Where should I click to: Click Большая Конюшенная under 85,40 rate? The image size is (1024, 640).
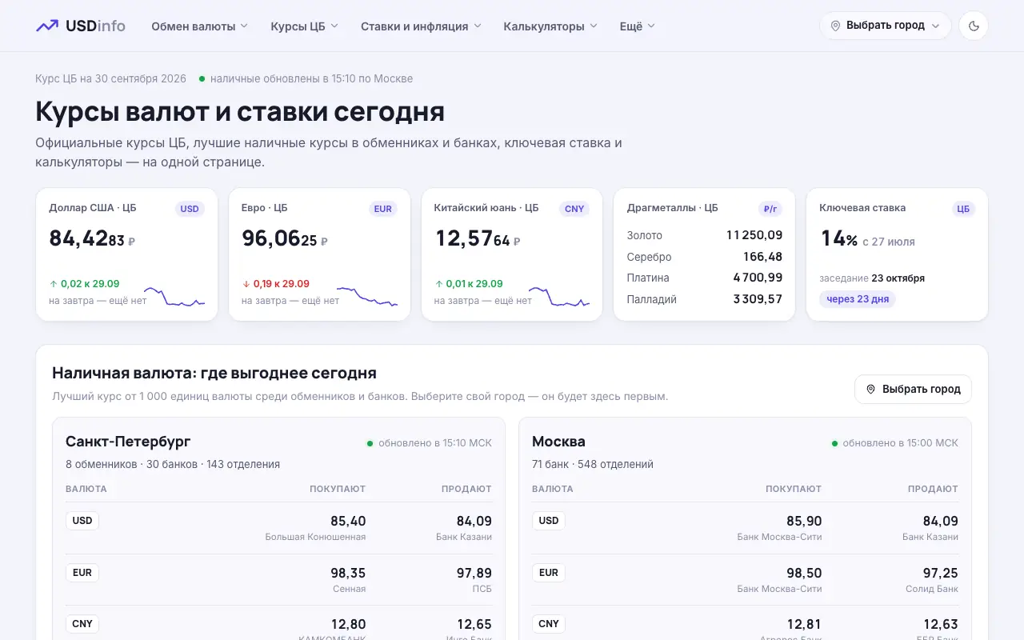click(x=315, y=537)
